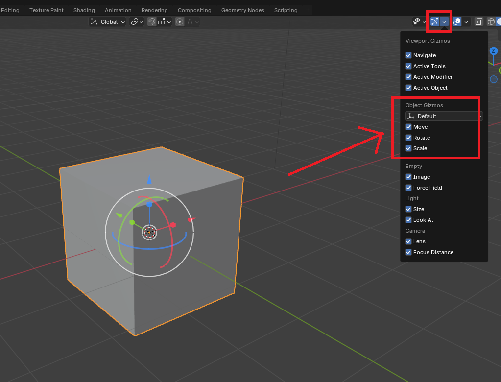
Task: Click the blue Z axis navigation gizmo
Action: 493,51
